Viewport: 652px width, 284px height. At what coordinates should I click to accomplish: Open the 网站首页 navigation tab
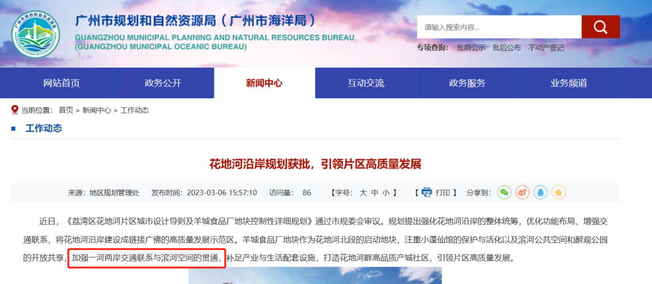[62, 83]
